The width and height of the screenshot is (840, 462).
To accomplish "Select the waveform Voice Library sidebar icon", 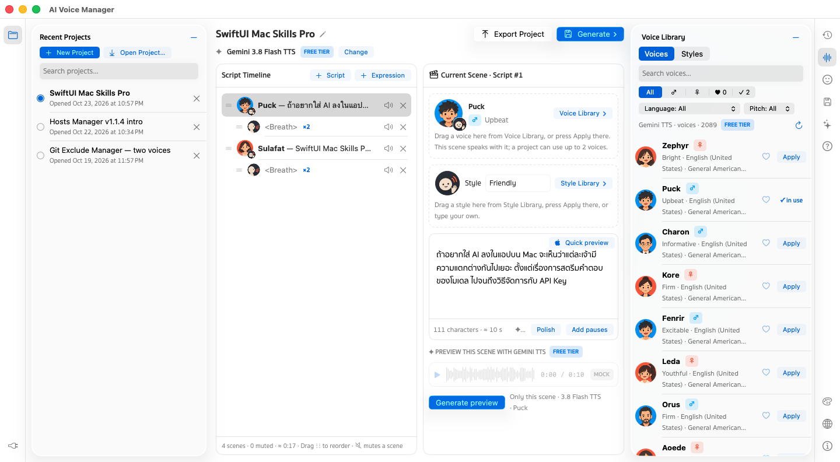I will (827, 57).
